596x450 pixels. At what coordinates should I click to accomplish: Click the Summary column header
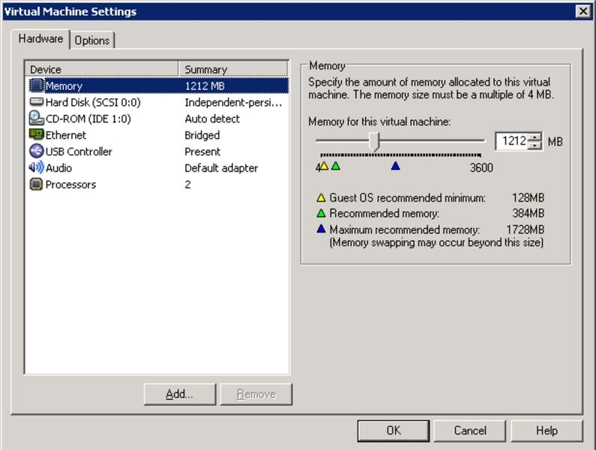(x=233, y=69)
